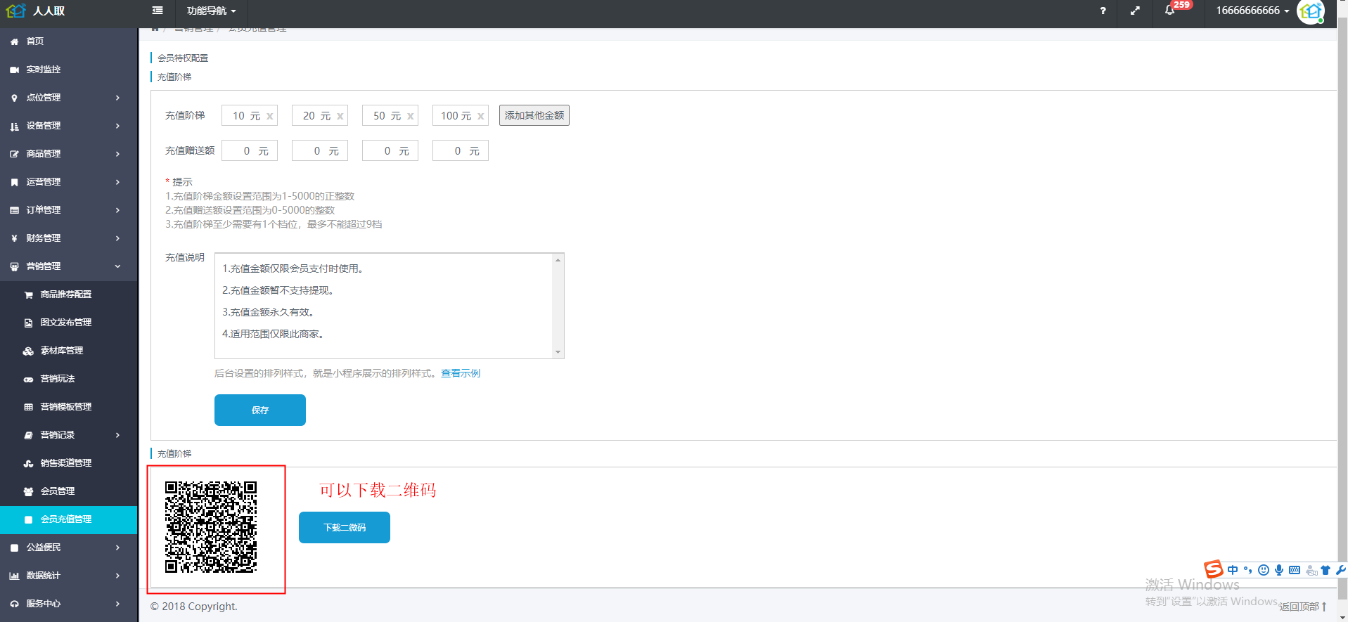Click the 下载二维码 button
The image size is (1348, 622).
coord(345,527)
